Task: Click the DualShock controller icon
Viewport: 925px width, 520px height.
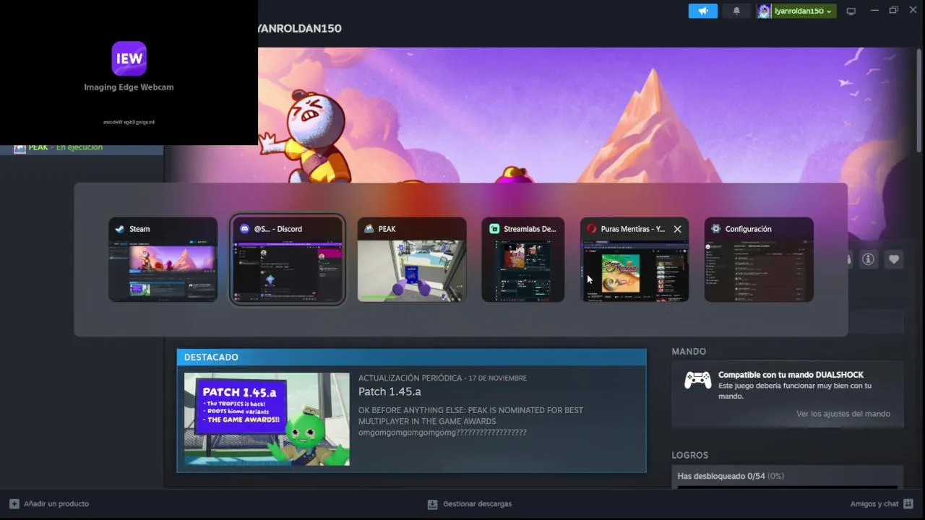Action: point(697,380)
